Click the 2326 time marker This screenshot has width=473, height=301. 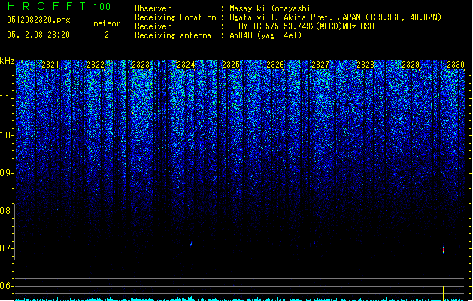(x=275, y=65)
